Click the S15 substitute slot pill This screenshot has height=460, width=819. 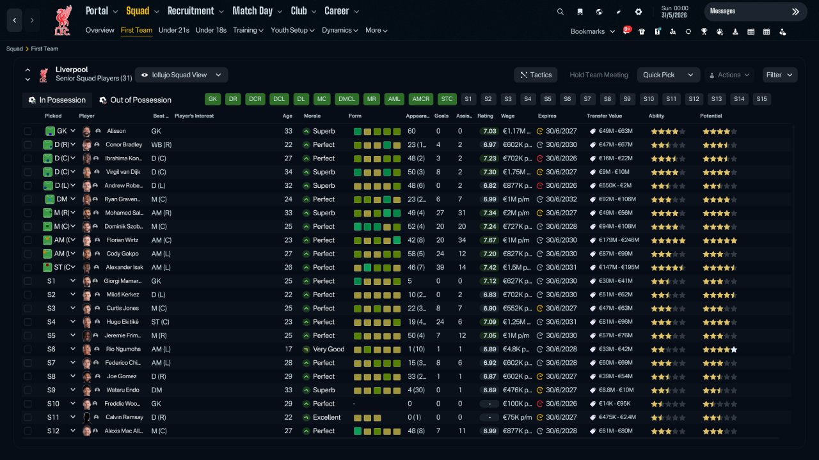pos(761,99)
